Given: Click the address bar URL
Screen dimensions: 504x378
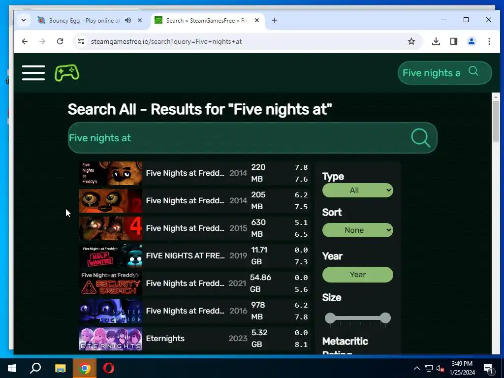Looking at the screenshot, I should pyautogui.click(x=166, y=41).
